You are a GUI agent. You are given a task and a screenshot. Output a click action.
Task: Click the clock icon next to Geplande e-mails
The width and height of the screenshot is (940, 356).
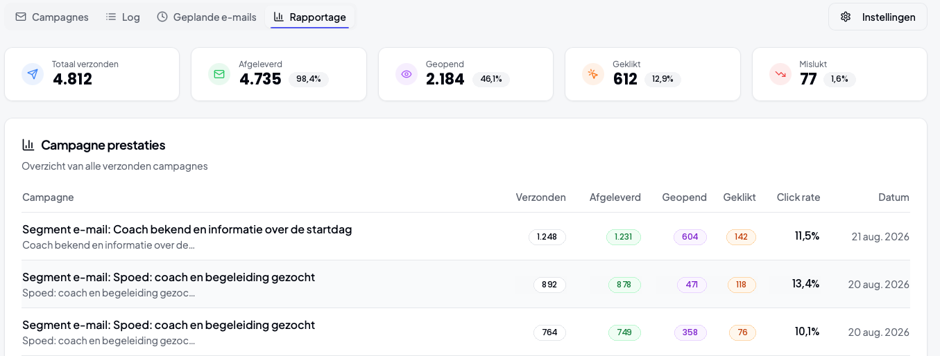(162, 17)
